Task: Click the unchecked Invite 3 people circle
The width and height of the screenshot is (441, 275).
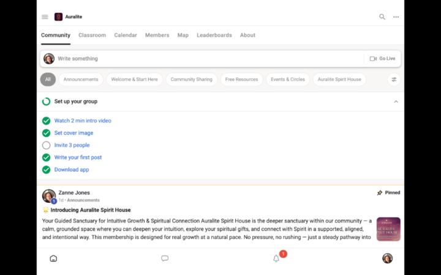Action: (46, 145)
